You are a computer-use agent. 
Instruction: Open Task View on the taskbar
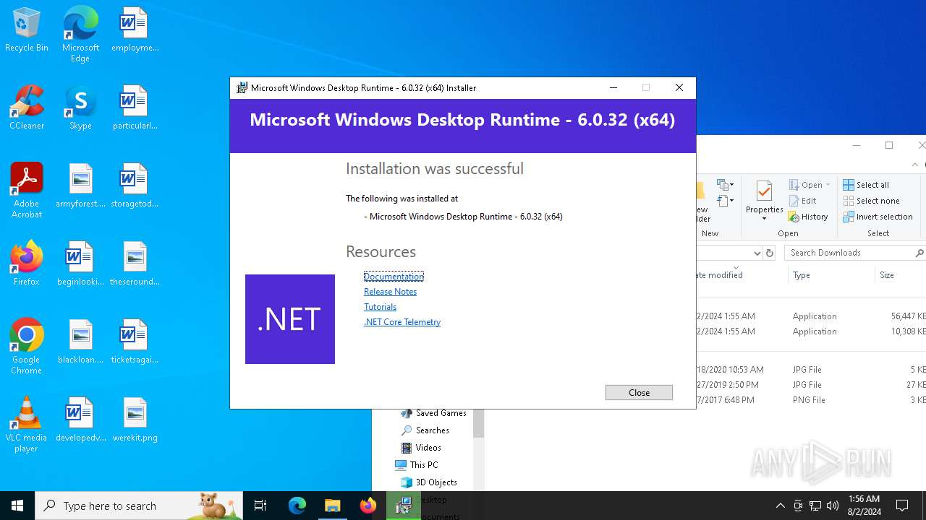pos(260,506)
